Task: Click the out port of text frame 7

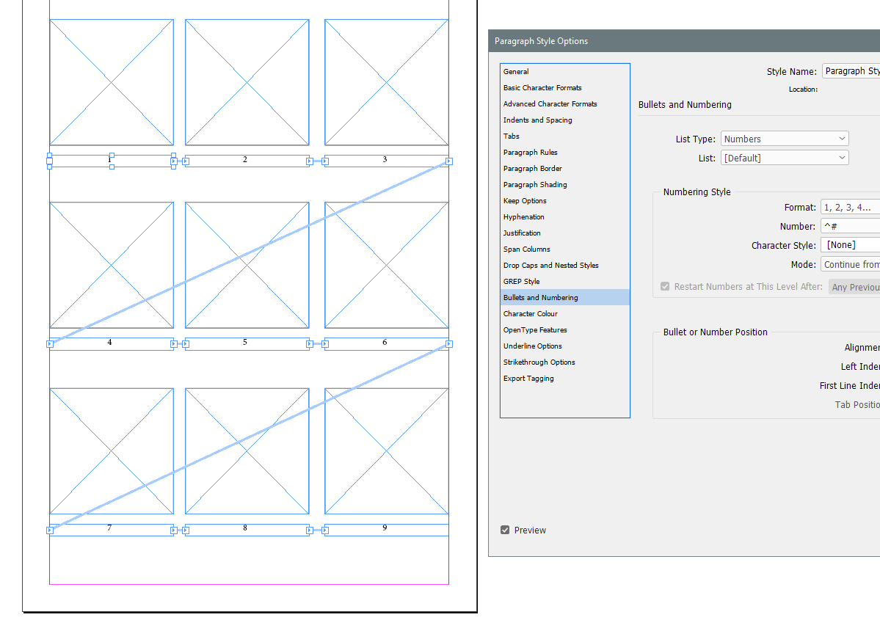Action: [173, 530]
